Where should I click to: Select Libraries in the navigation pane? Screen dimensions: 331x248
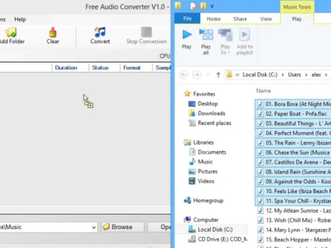[204, 143]
